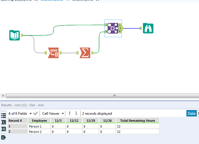The image size is (199, 144).
Task: Click the Transpose tool's input anchor
Action: (46, 53)
